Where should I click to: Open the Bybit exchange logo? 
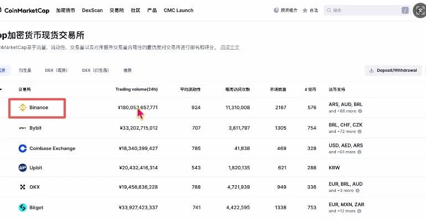23,128
